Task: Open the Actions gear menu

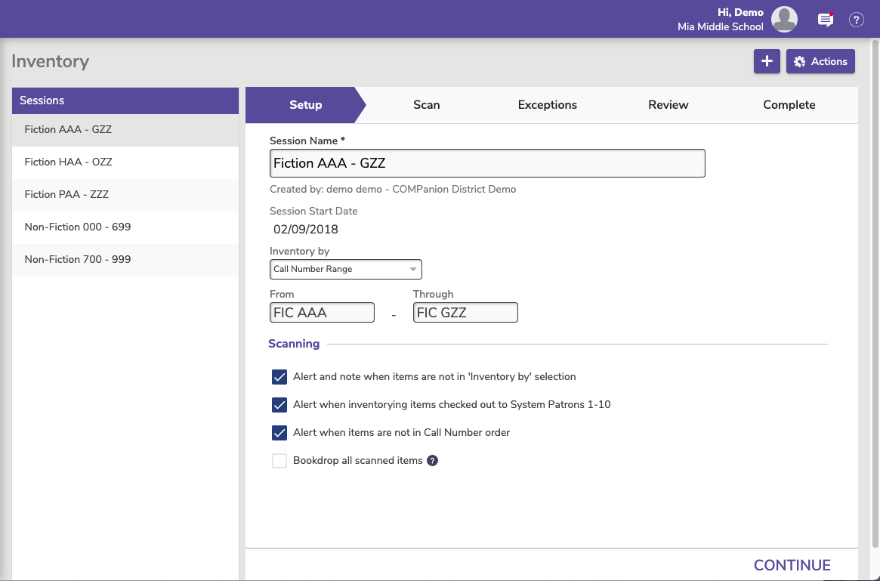Action: pos(820,62)
